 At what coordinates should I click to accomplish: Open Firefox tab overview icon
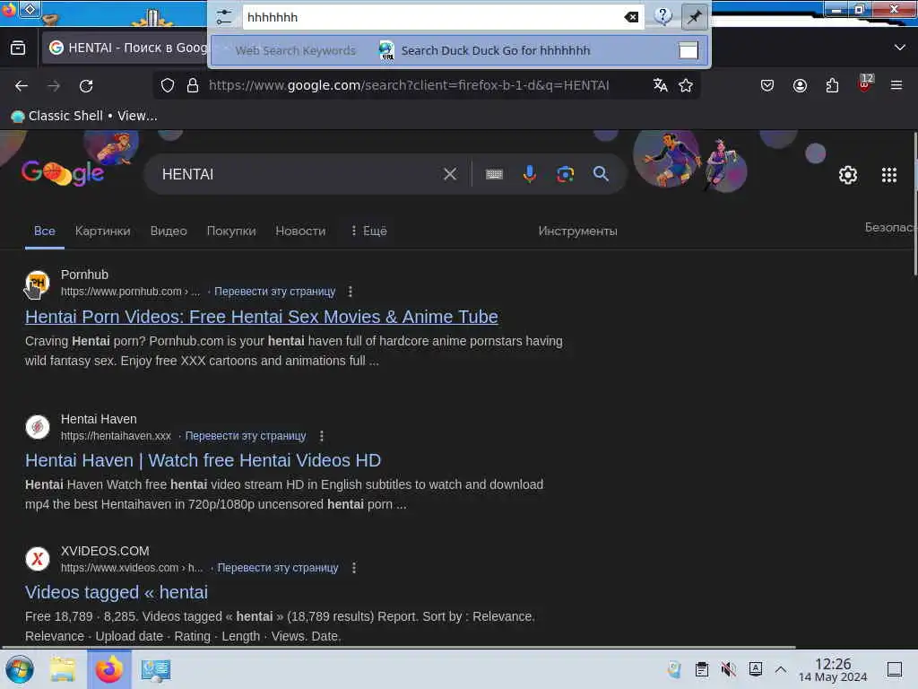18,48
